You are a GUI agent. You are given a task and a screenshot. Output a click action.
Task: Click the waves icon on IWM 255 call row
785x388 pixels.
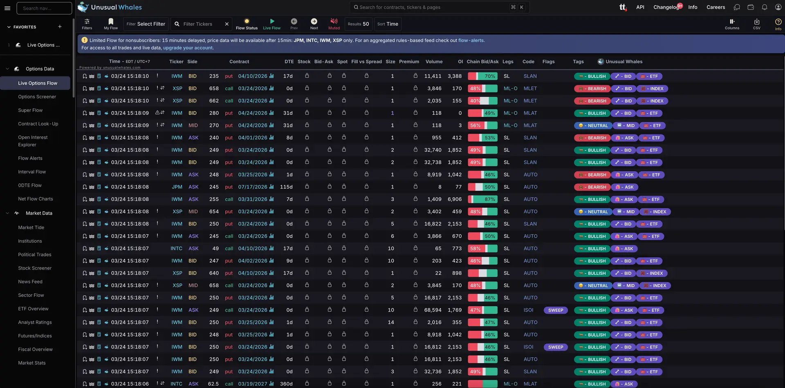(x=92, y=199)
